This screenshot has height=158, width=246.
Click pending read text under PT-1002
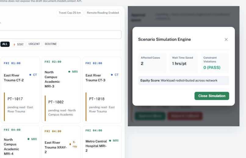(62, 113)
